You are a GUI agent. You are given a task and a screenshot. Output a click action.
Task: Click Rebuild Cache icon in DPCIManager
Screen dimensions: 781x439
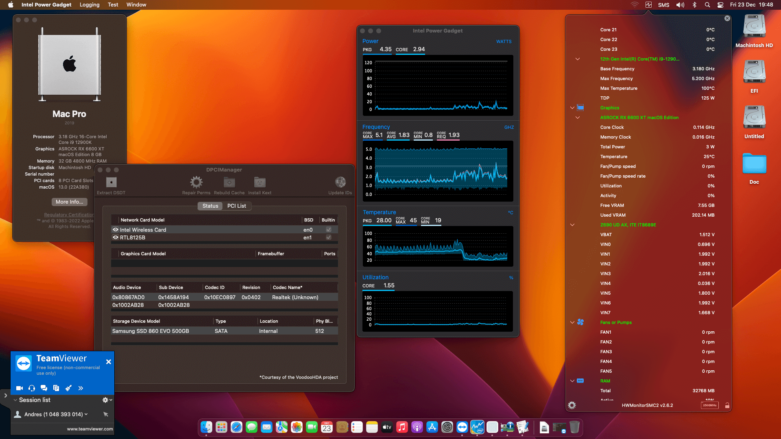click(229, 182)
